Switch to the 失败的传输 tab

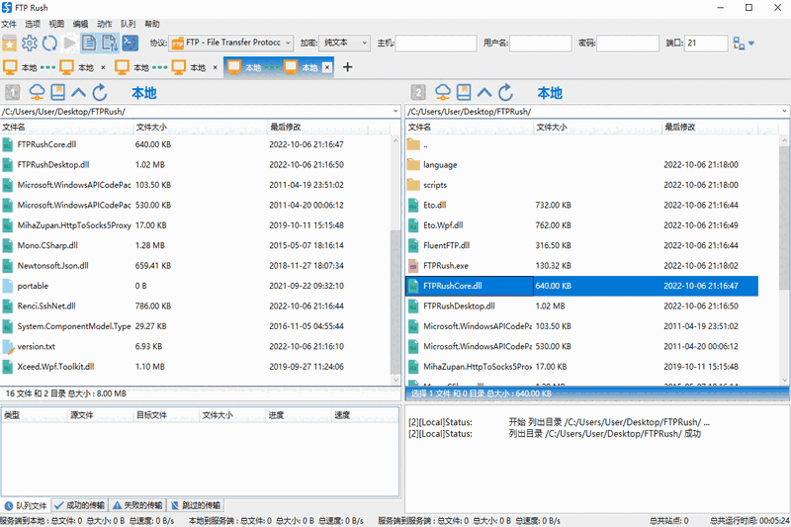pyautogui.click(x=137, y=505)
